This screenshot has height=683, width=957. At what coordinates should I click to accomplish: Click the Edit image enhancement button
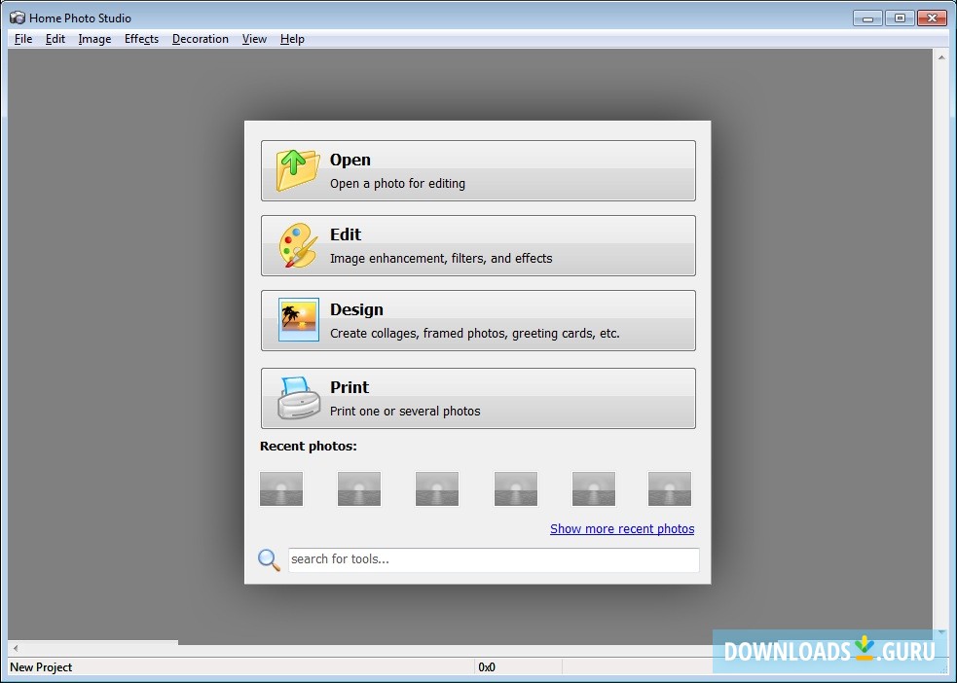click(478, 246)
